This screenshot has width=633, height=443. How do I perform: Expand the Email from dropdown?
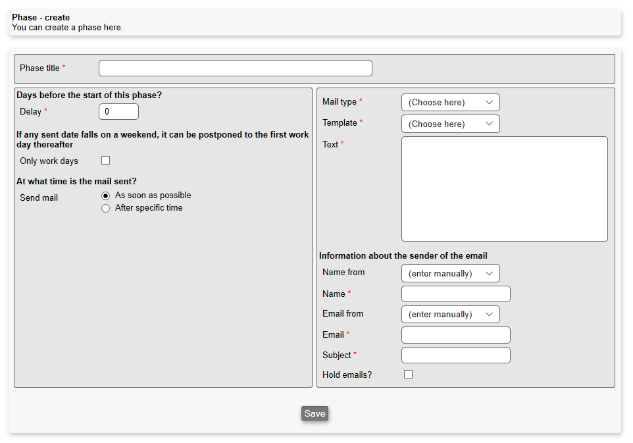tap(450, 315)
